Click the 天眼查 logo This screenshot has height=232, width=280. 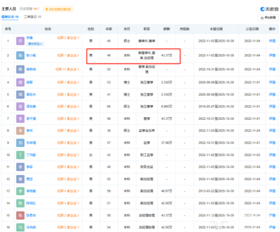tap(269, 9)
